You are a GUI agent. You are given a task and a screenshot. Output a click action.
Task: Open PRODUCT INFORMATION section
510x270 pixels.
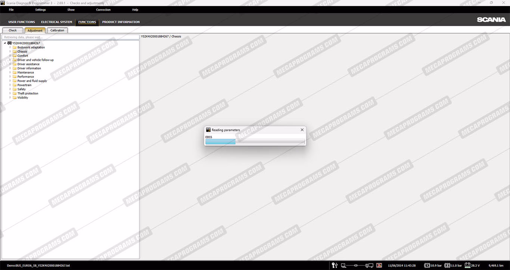(121, 22)
